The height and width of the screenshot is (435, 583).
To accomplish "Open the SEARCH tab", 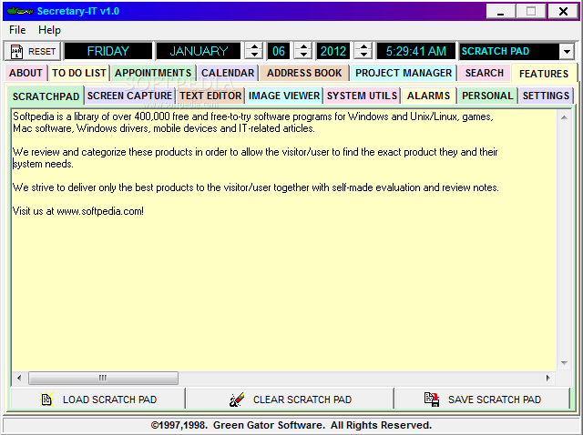I will pyautogui.click(x=485, y=73).
